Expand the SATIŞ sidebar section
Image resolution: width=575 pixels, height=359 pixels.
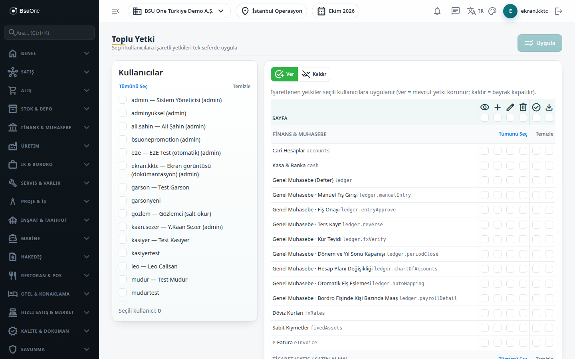[x=50, y=72]
